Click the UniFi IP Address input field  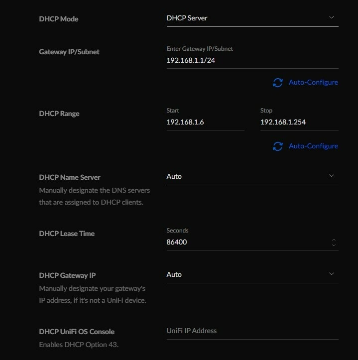coord(252,331)
